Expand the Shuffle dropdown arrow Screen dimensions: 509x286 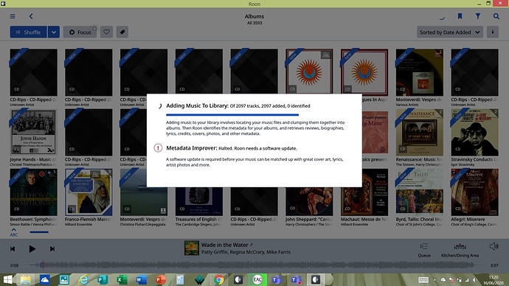(x=54, y=32)
